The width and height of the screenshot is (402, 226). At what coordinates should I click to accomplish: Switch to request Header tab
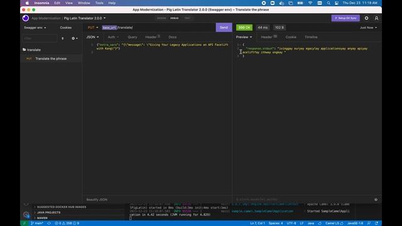pos(153,37)
